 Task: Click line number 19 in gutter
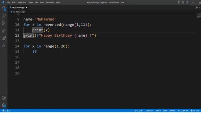point(17,73)
